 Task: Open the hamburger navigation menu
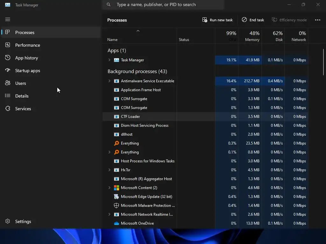[8, 19]
